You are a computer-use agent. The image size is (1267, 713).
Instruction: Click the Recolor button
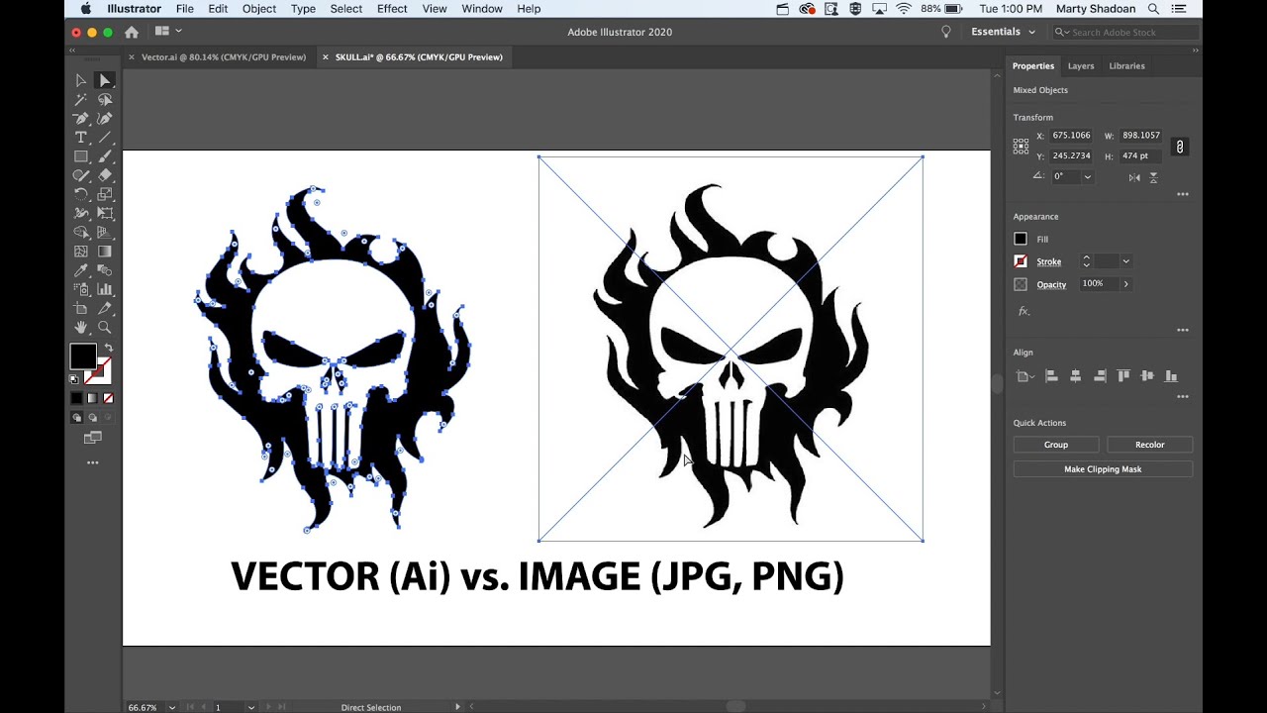point(1149,445)
